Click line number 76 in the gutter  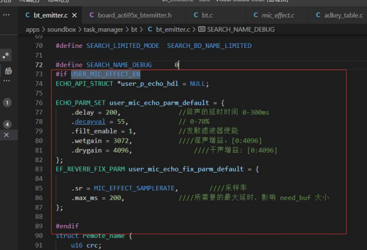39,103
